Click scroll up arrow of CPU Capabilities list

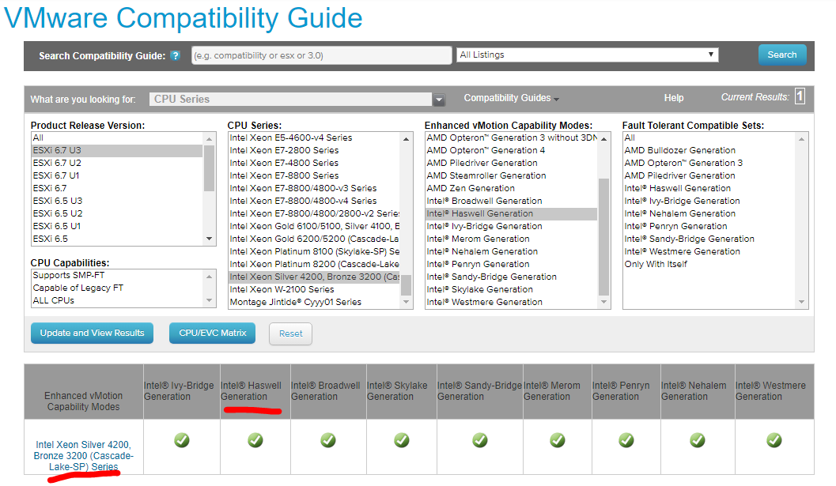[x=209, y=277]
